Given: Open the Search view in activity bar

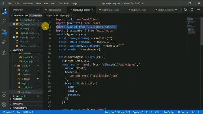Looking at the screenshot, I should point(4,21).
